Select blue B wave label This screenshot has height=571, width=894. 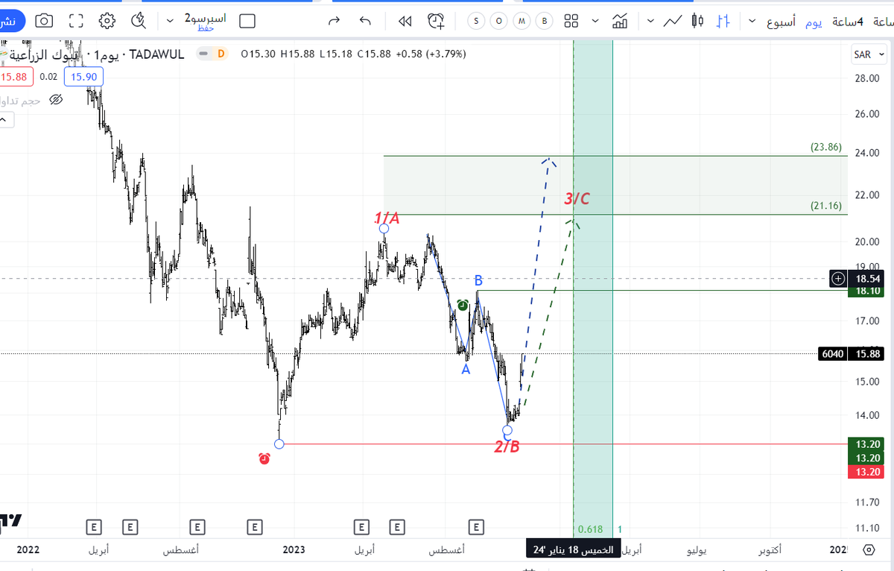click(x=479, y=280)
